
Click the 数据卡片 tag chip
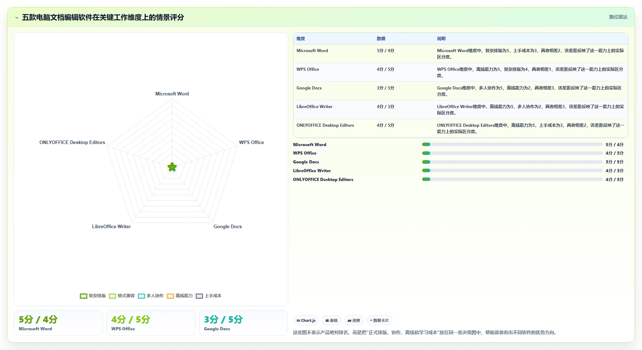pos(379,320)
